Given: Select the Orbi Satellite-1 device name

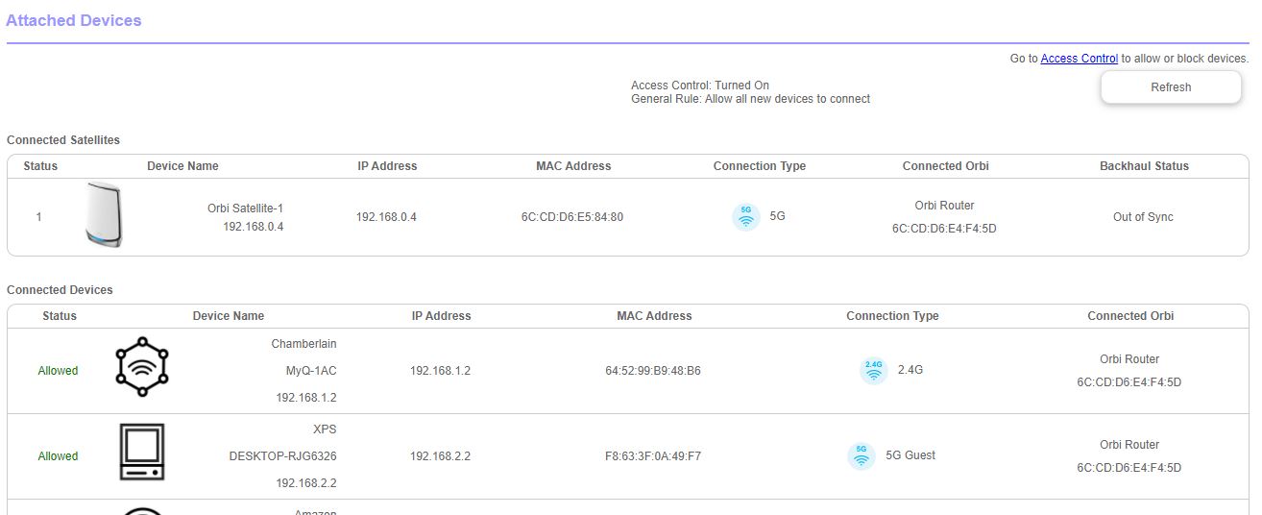Looking at the screenshot, I should 245,208.
